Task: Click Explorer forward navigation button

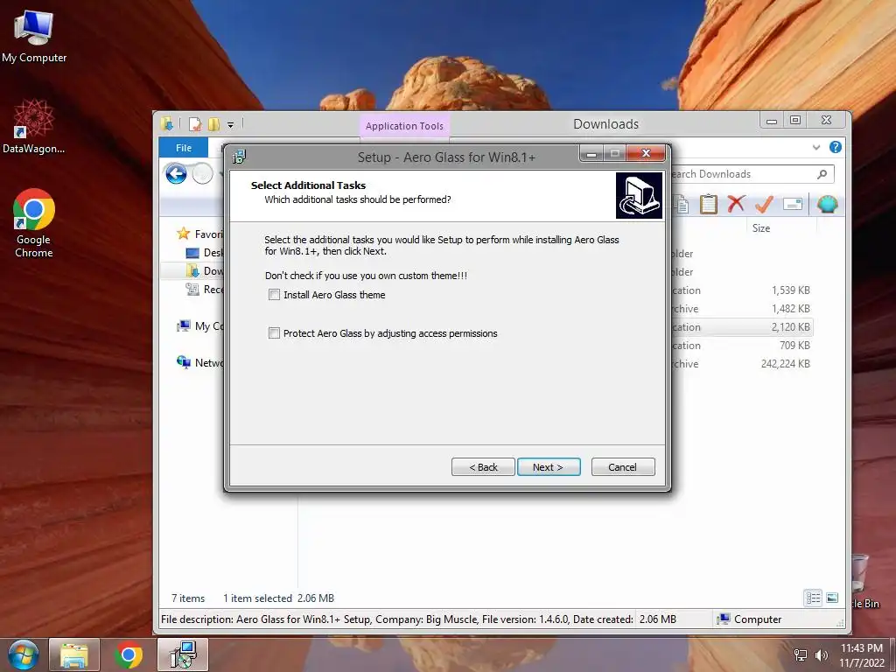Action: coord(202,174)
